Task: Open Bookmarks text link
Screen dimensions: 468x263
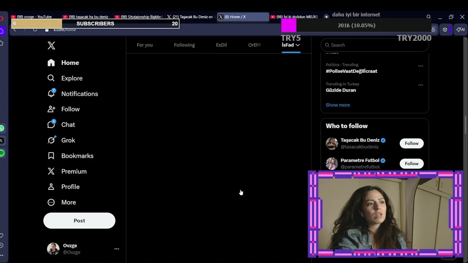Action: 78,156
